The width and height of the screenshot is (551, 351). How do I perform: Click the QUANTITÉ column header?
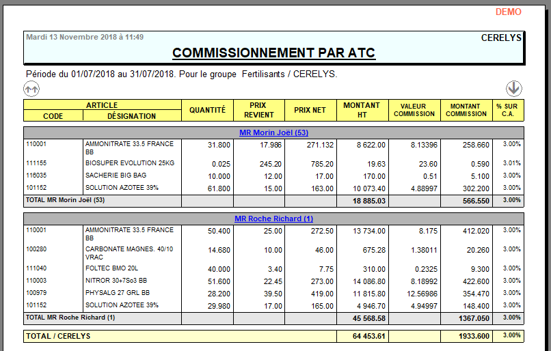(207, 110)
